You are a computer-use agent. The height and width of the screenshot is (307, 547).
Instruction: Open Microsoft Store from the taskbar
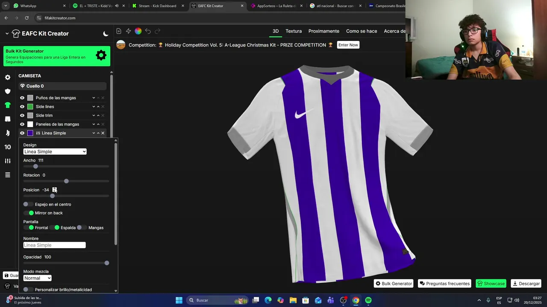pos(306,300)
